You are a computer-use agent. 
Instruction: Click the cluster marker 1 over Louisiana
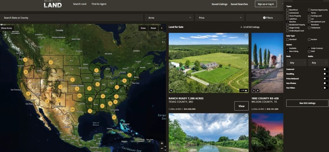(x=90, y=111)
